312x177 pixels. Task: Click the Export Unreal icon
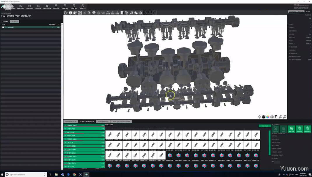47,6
